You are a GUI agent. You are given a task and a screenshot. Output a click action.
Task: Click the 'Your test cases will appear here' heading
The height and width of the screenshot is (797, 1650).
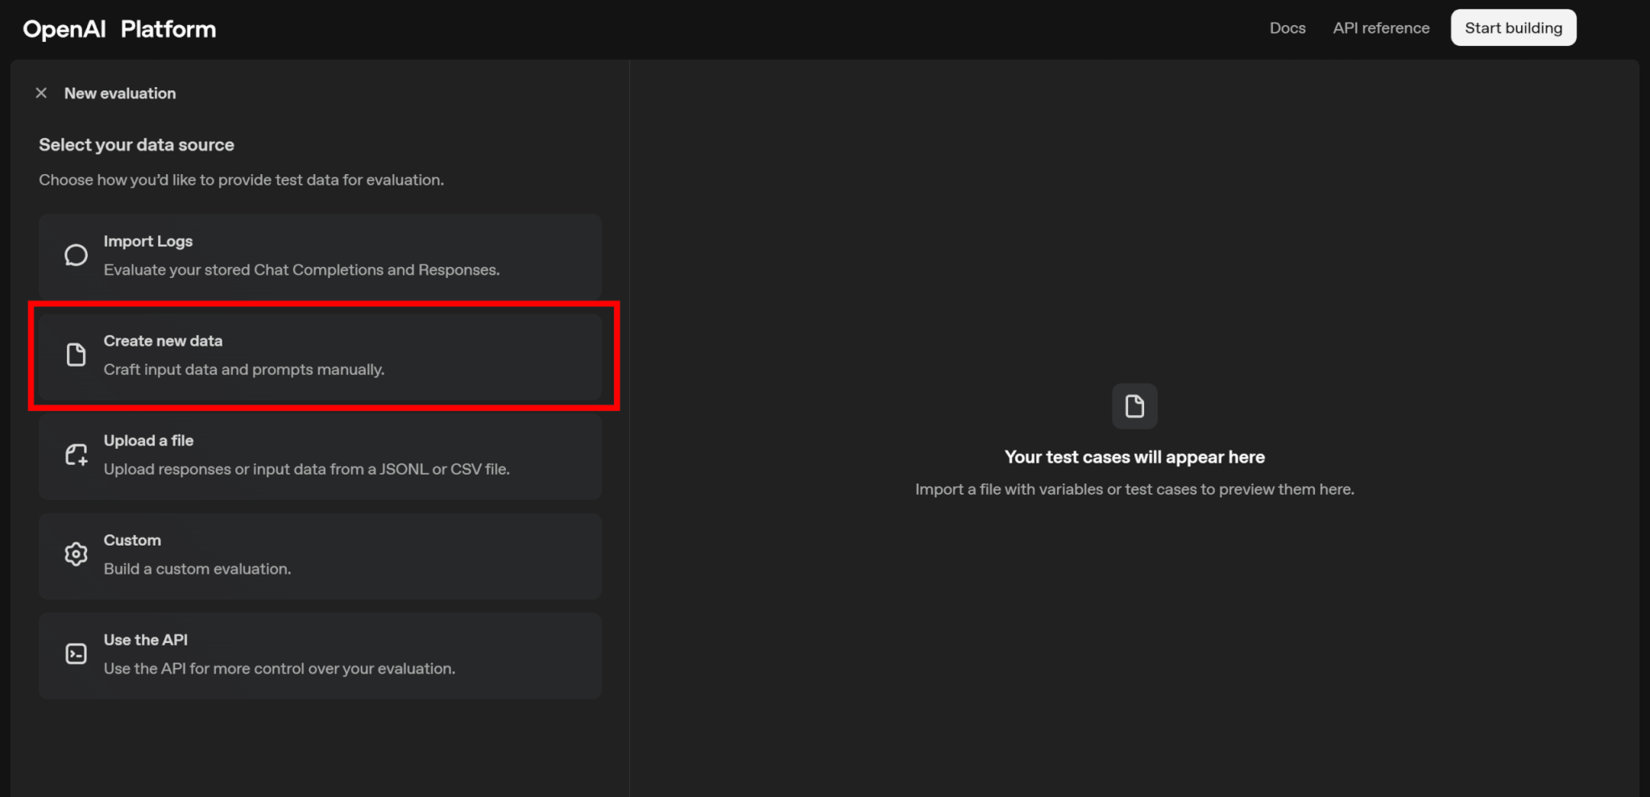click(1134, 457)
